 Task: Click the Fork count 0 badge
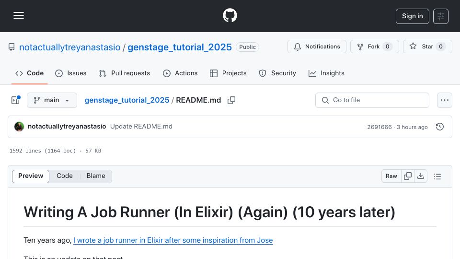388,47
